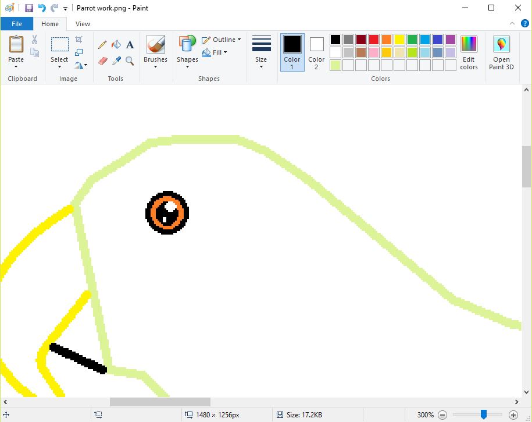Pick the yellow color swatch
Viewport: 532px width, 422px height.
(x=399, y=40)
